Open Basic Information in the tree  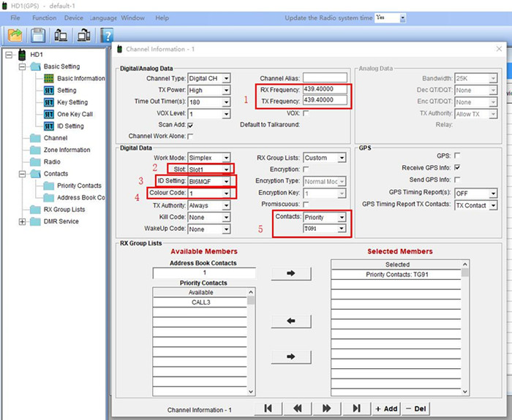click(80, 78)
